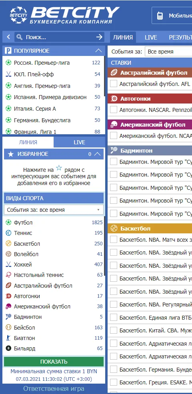Collapse the Избранное panel chevron
This screenshot has height=394, width=192.
click(x=98, y=154)
